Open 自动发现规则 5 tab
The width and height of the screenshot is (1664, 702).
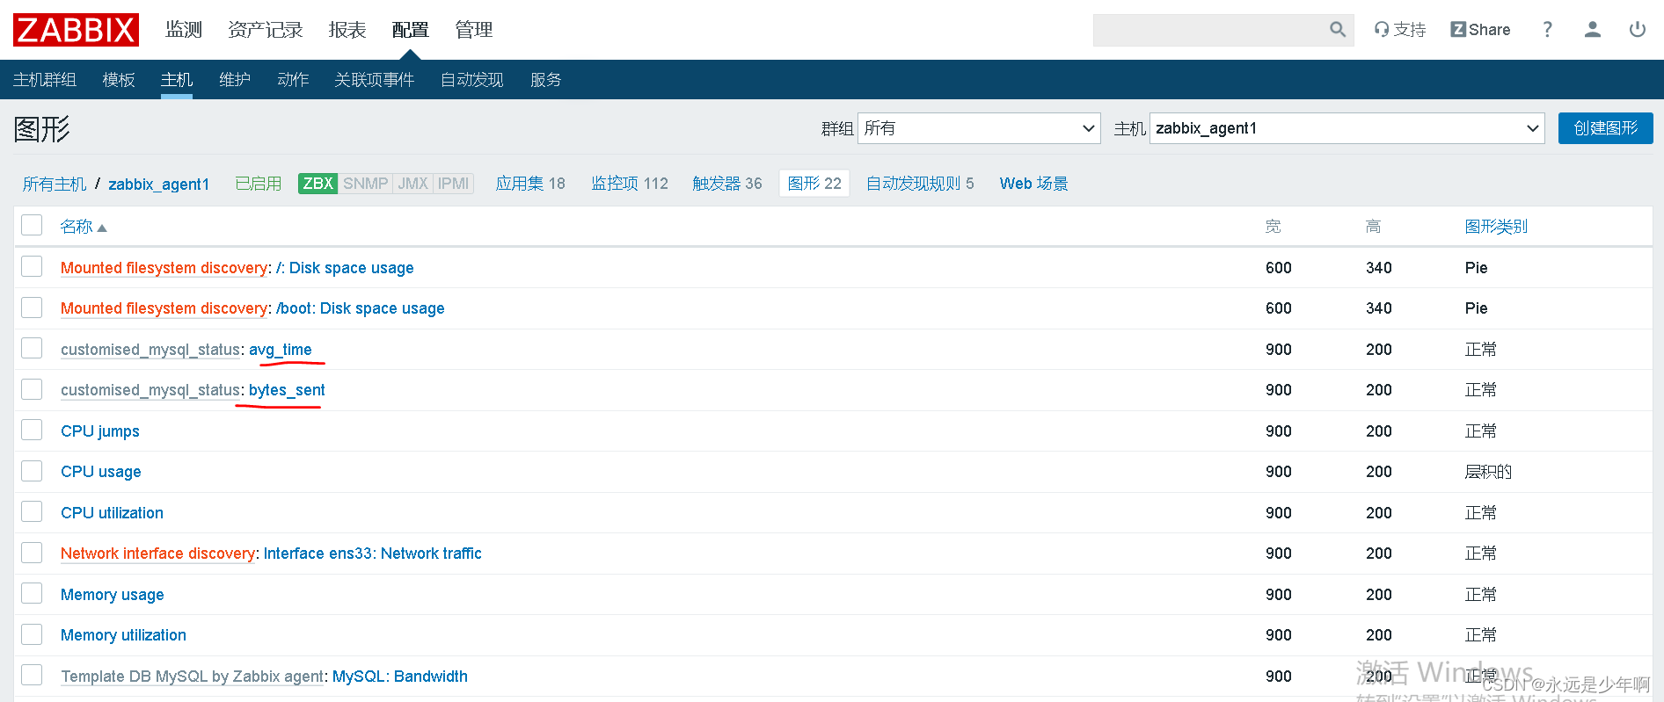click(x=920, y=184)
